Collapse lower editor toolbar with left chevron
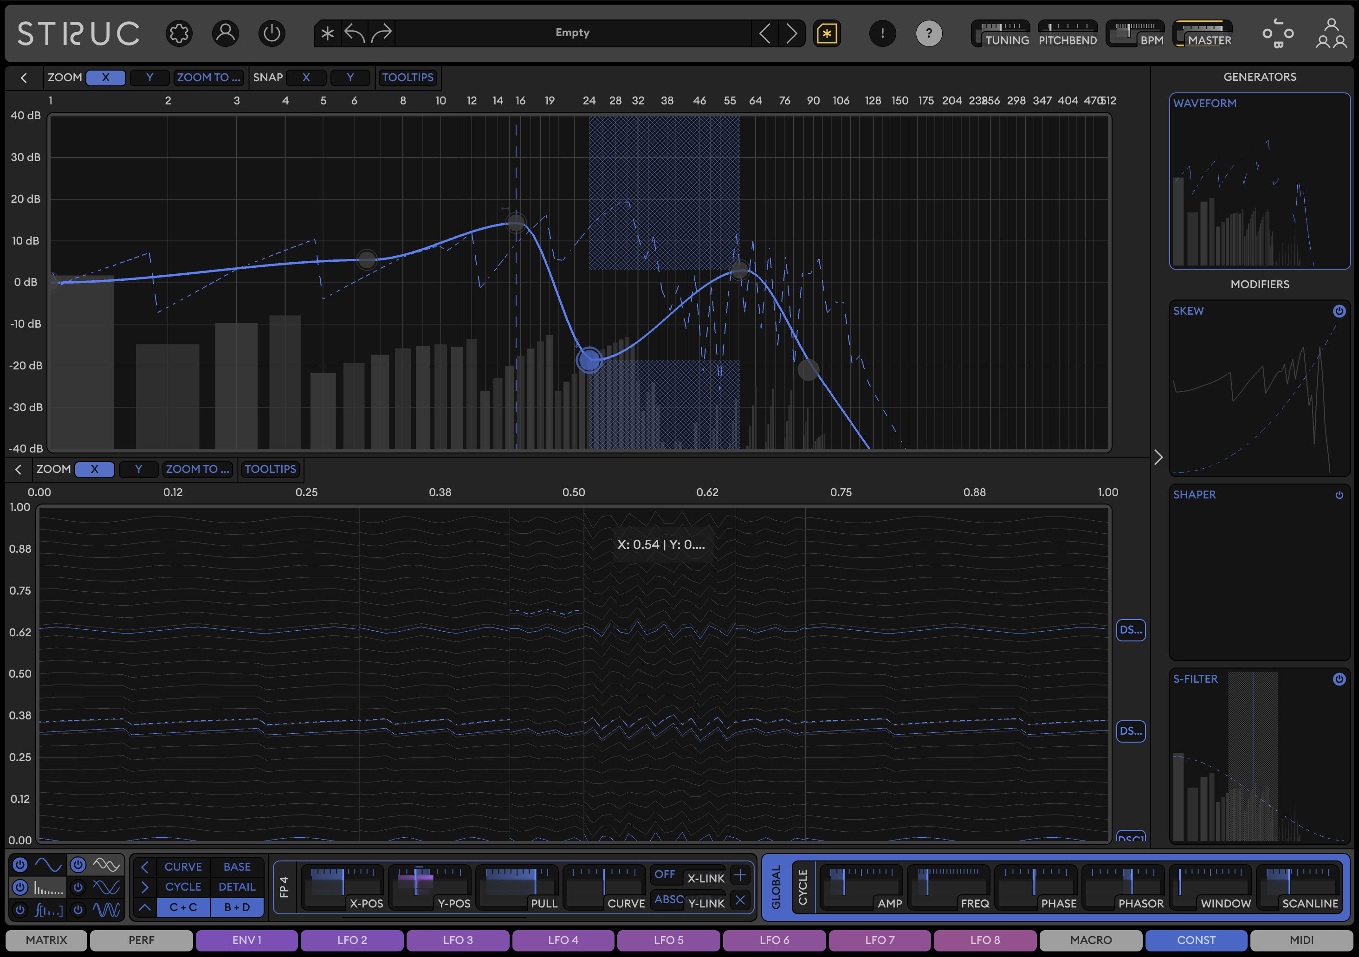1359x957 pixels. (19, 469)
